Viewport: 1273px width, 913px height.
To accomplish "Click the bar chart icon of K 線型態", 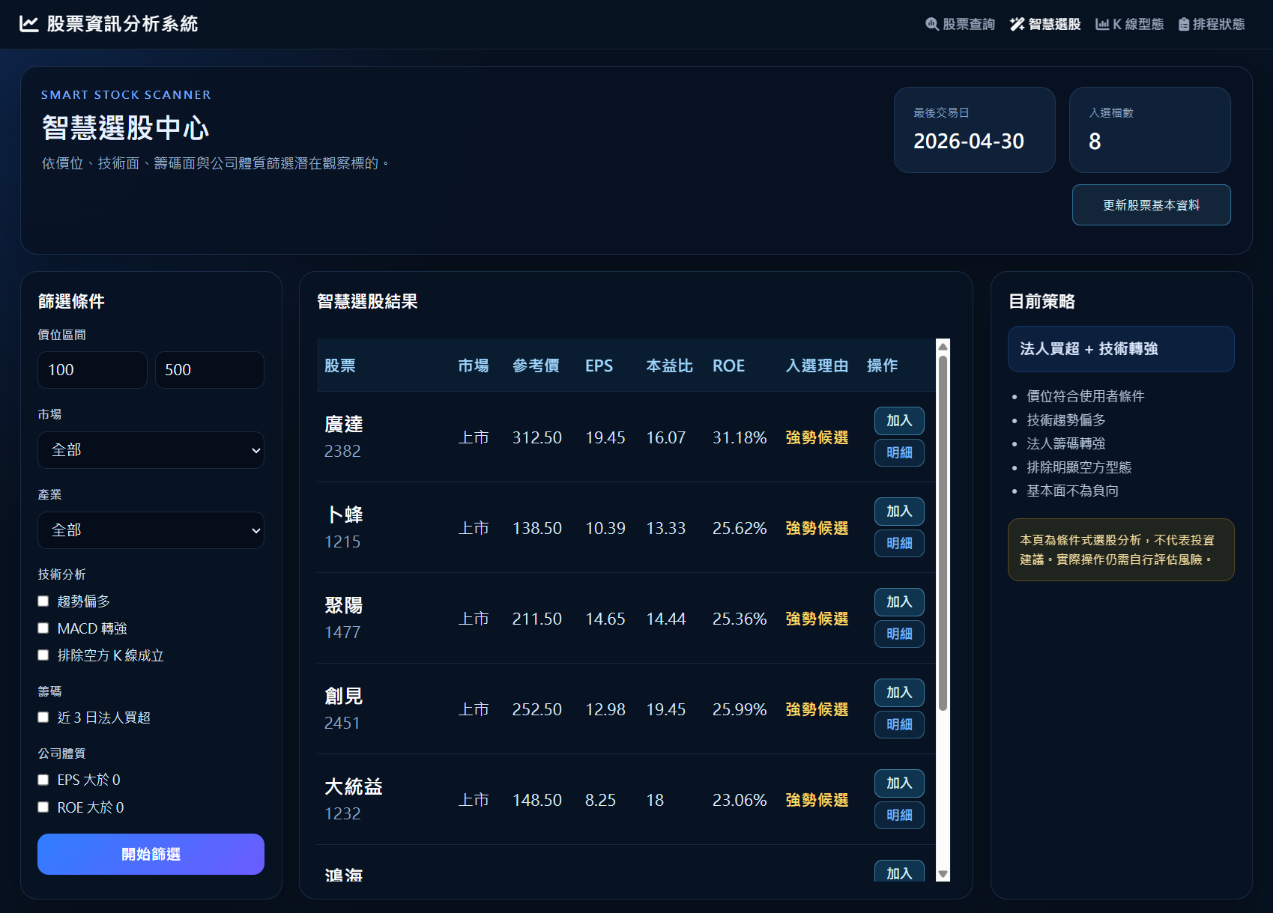I will 1102,24.
